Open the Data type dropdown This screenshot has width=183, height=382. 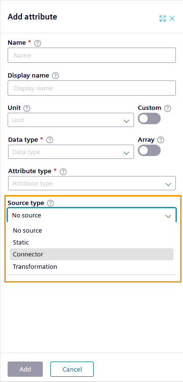71,152
